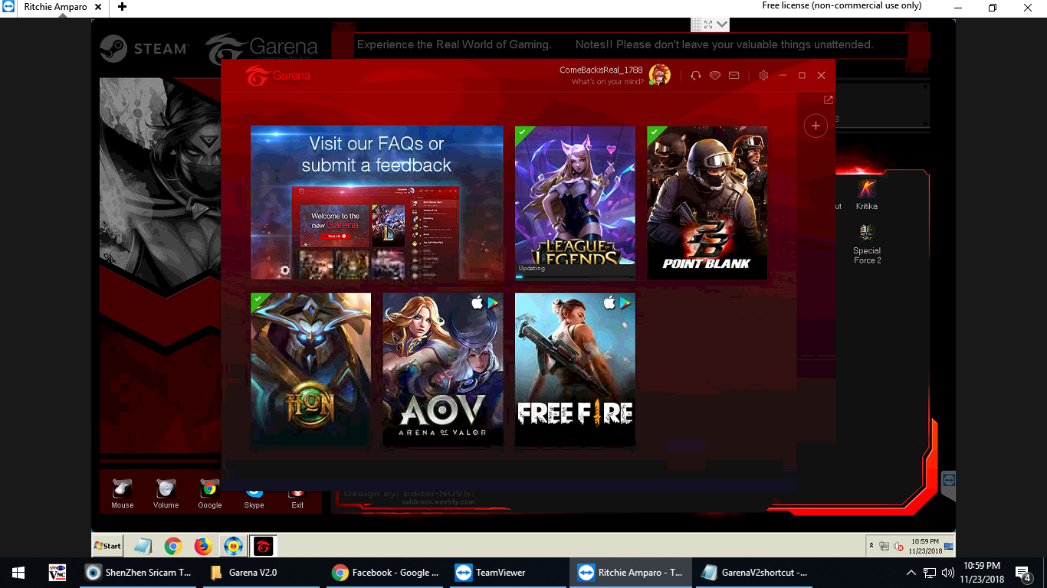The width and height of the screenshot is (1047, 588).
Task: Toggle TeamViewer full screen mode icon
Action: tap(708, 24)
